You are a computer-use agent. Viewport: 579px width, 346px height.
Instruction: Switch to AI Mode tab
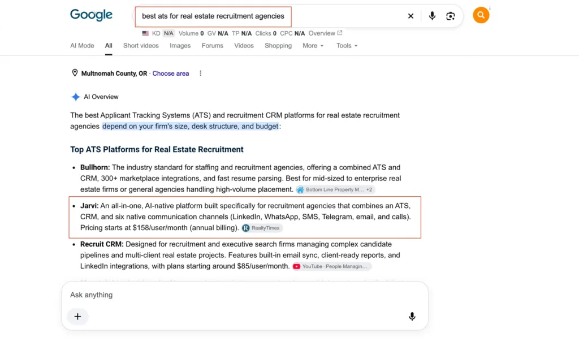tap(82, 46)
